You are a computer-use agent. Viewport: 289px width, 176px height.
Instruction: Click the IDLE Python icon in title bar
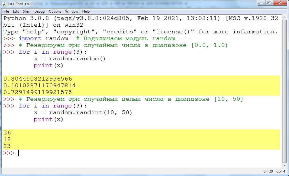(x=4, y=4)
